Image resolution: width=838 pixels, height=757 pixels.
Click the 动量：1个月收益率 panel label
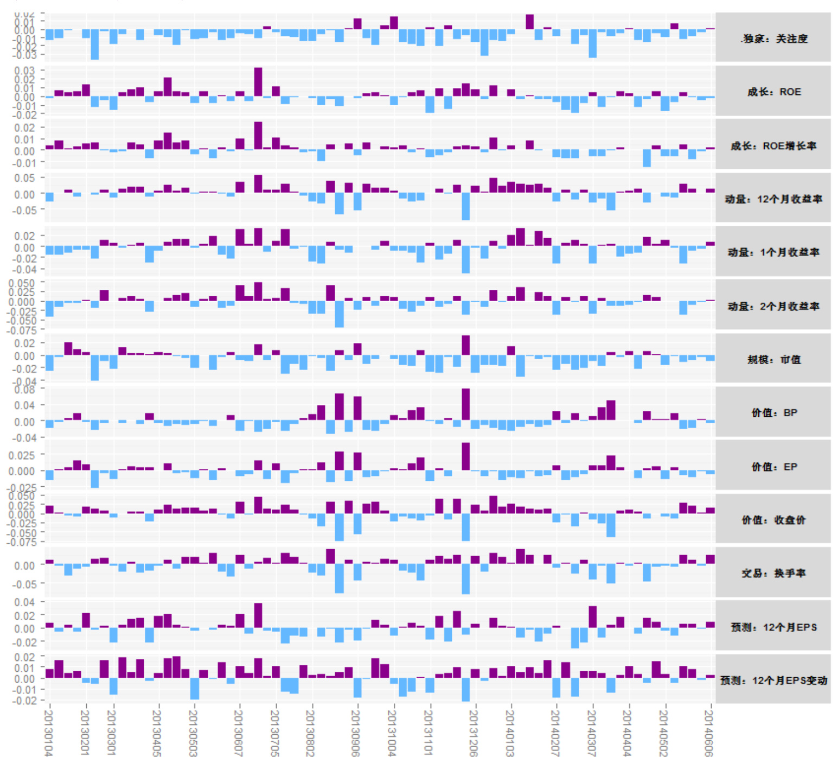coord(773,252)
